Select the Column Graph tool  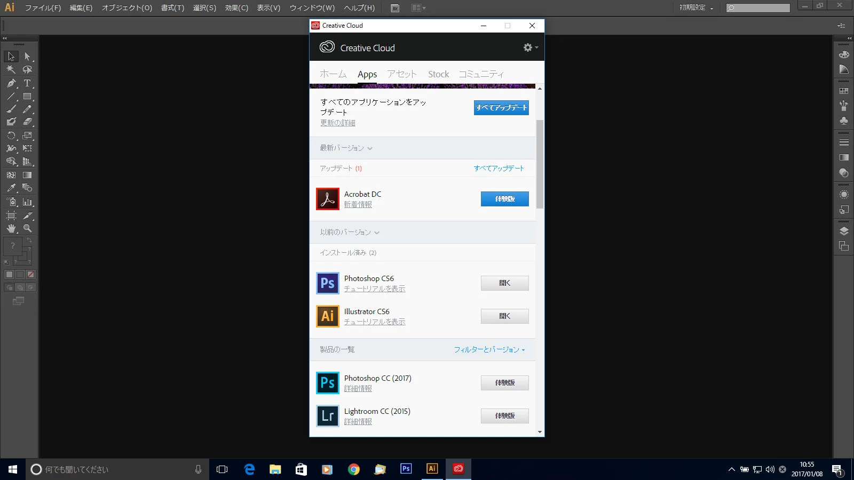(27, 202)
